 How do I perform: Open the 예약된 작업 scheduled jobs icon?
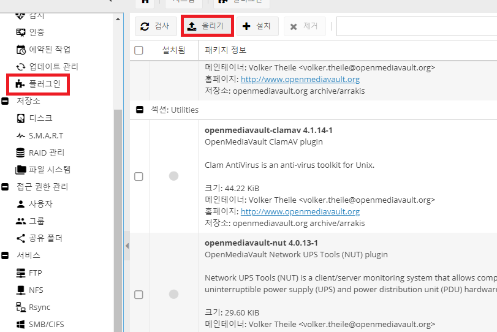pyautogui.click(x=21, y=50)
